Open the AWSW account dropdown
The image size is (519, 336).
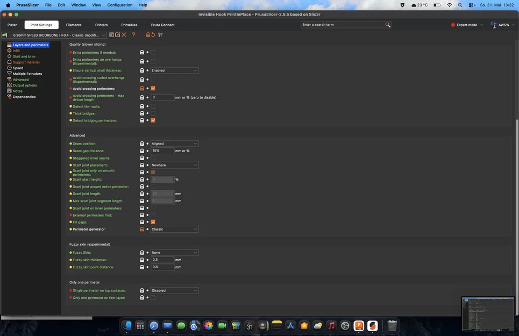click(503, 25)
